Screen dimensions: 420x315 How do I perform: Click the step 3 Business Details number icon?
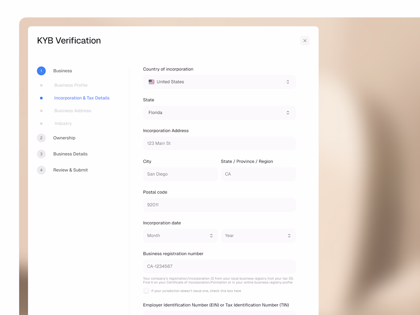coord(41,154)
